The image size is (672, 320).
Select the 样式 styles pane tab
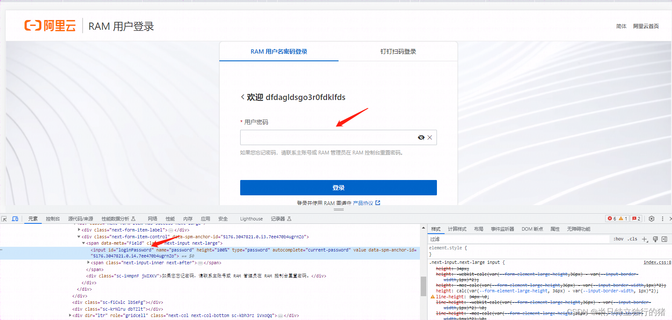click(x=436, y=229)
